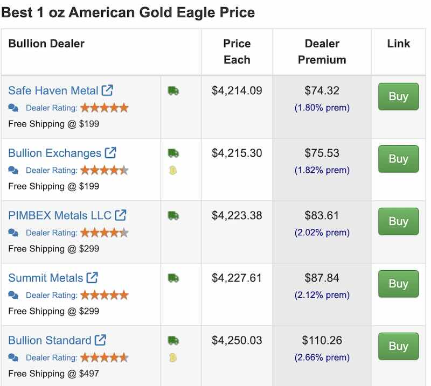The width and height of the screenshot is (431, 386).
Task: Click the Bitcoin icon in Bullion Exchanges row
Action: [x=173, y=170]
